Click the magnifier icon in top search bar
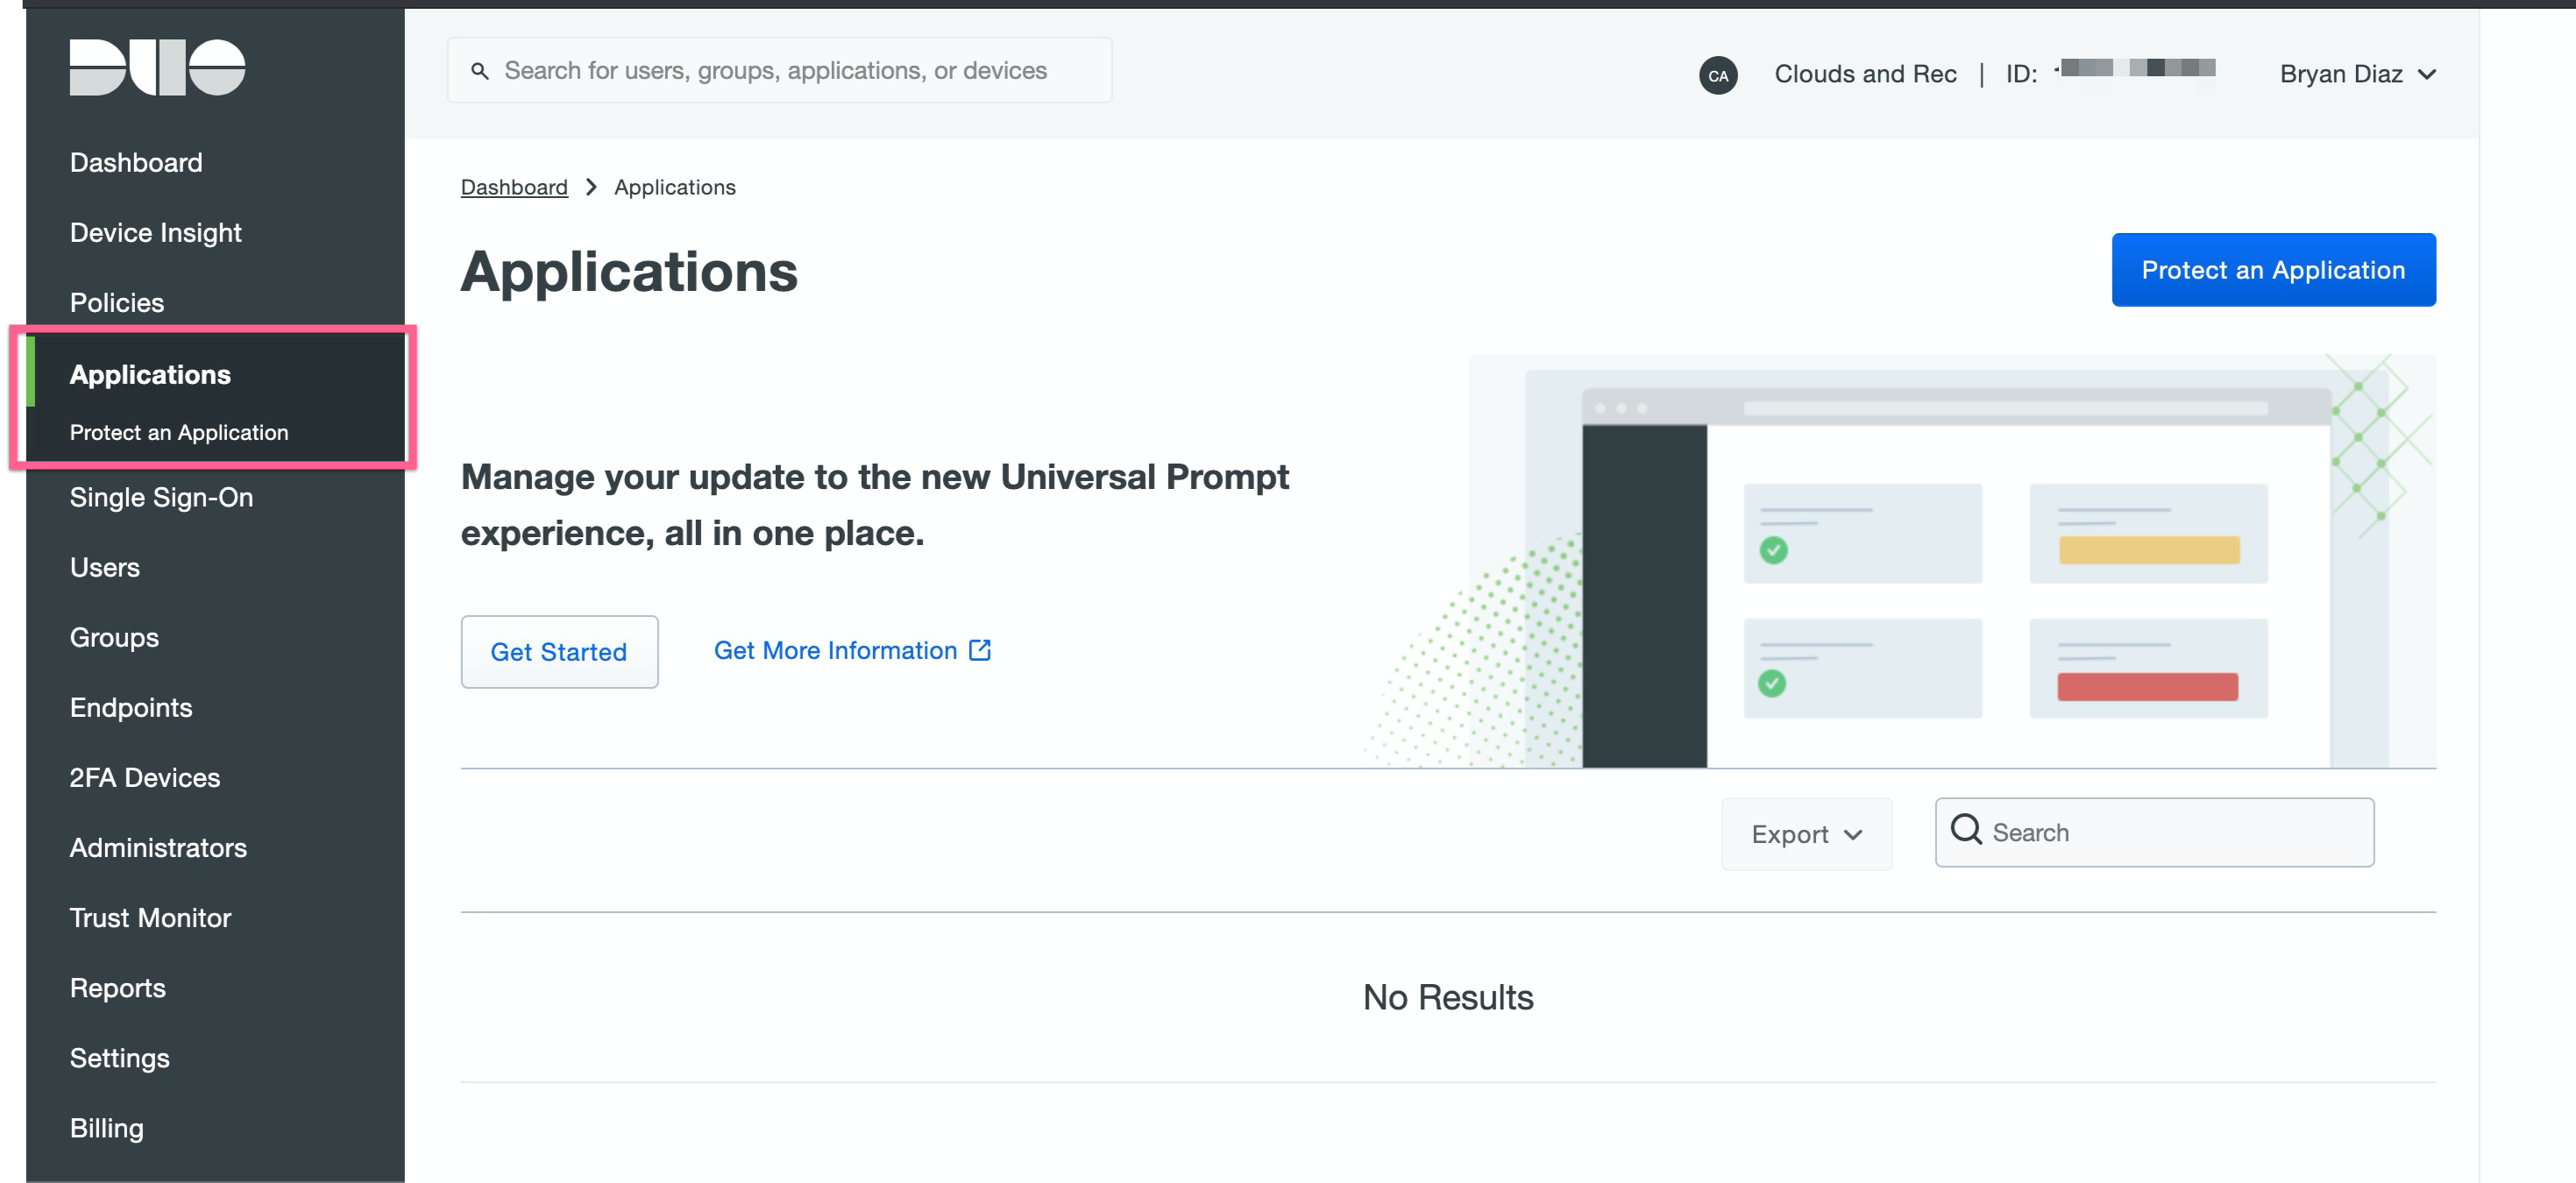2576x1183 pixels. click(x=480, y=71)
